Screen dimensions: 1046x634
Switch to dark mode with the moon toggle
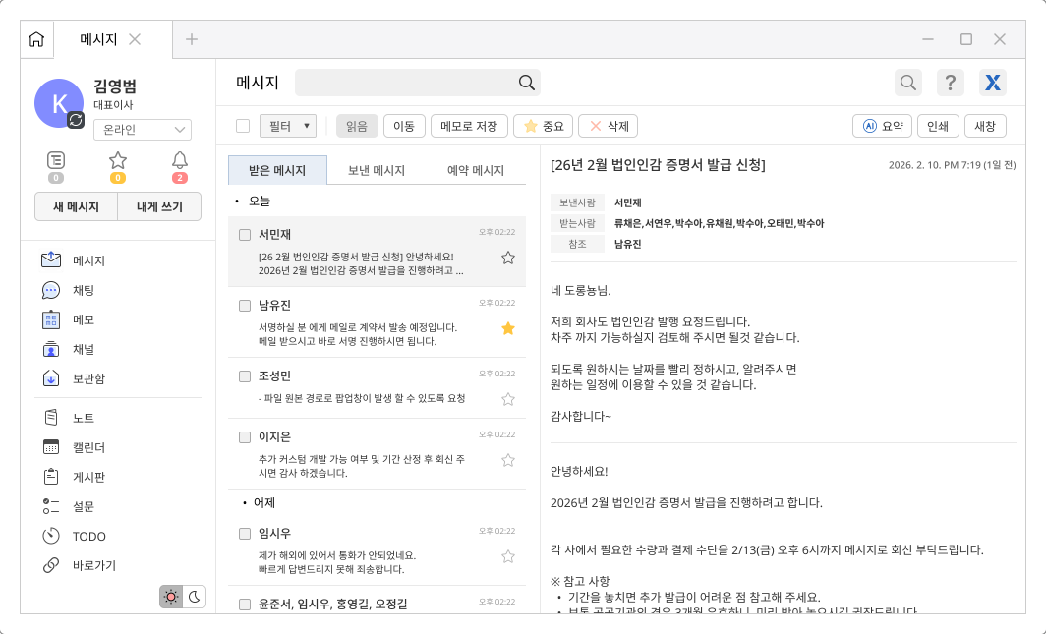point(195,597)
